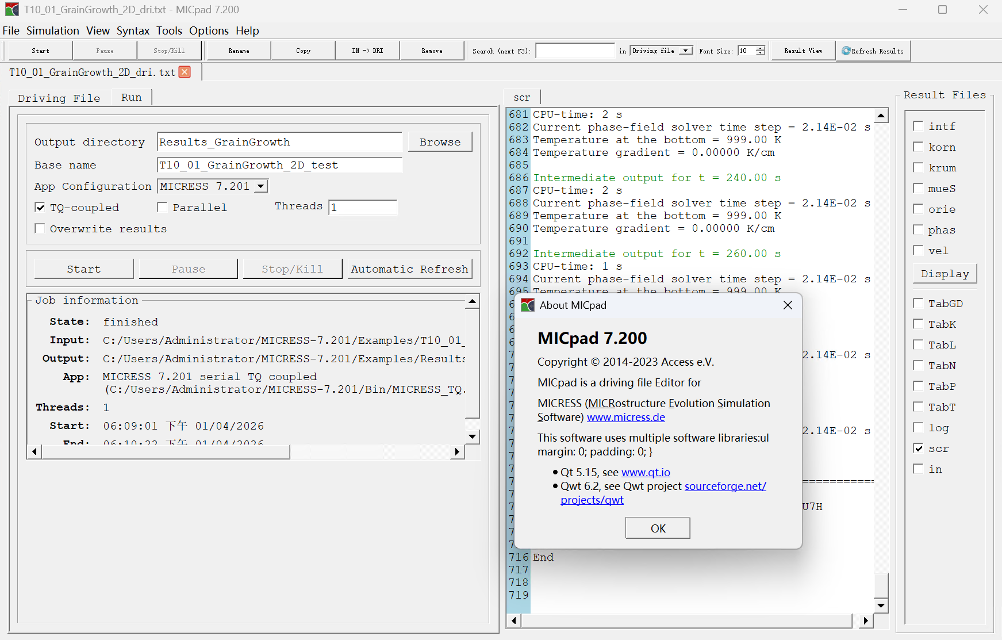Open the Help menu

point(247,30)
